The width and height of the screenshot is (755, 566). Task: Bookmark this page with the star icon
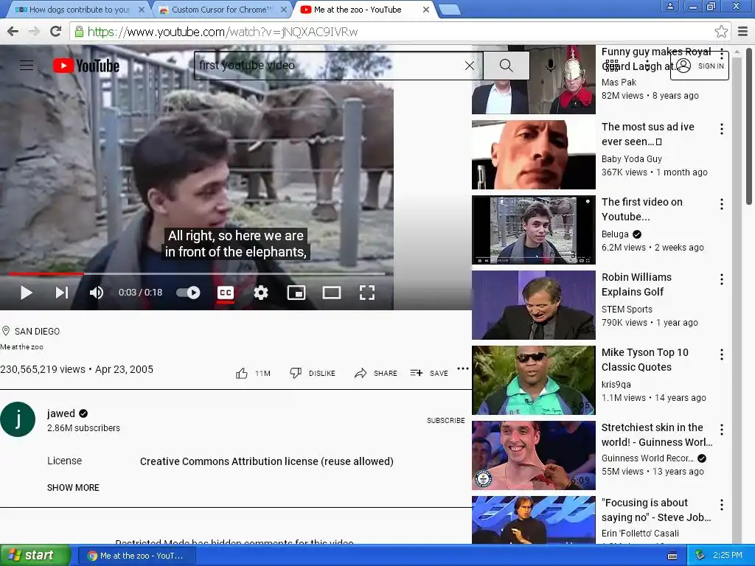[721, 32]
